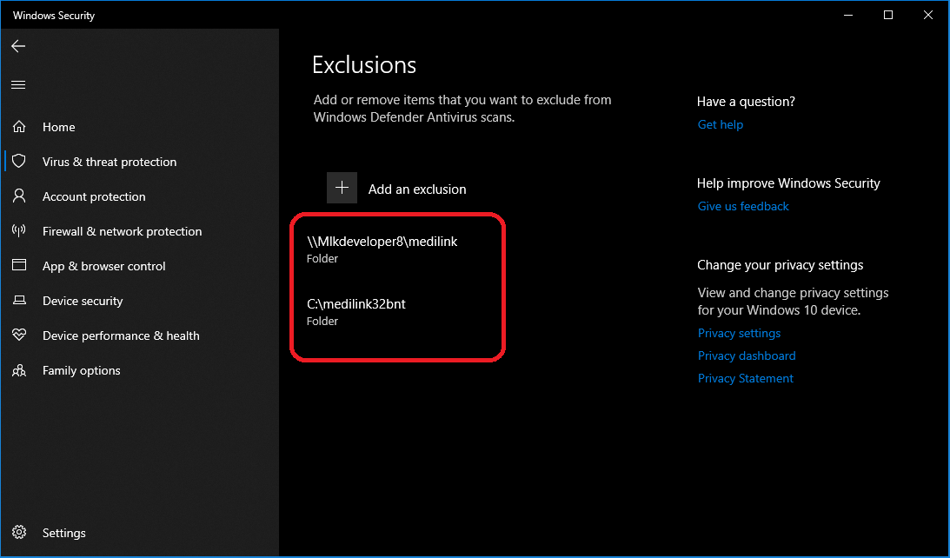This screenshot has width=950, height=558.
Task: Click the plus icon to add an exclusion
Action: point(342,188)
